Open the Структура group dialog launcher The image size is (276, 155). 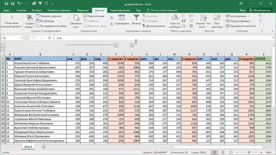click(x=262, y=31)
